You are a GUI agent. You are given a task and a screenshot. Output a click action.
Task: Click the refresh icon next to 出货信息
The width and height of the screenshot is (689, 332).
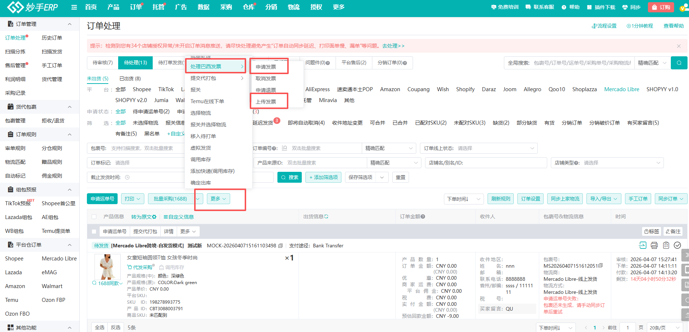326,216
